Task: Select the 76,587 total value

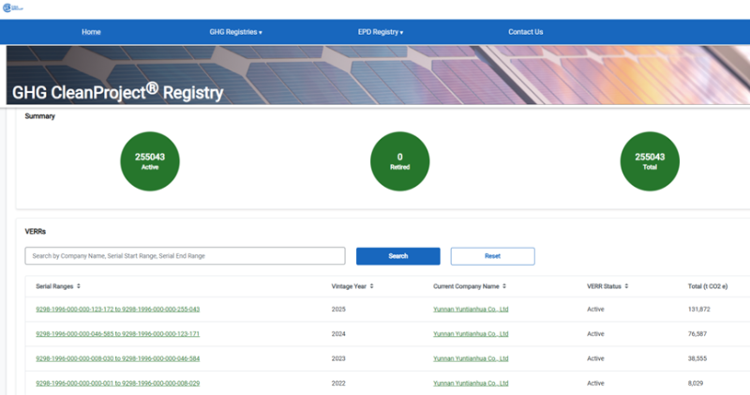Action: click(697, 334)
